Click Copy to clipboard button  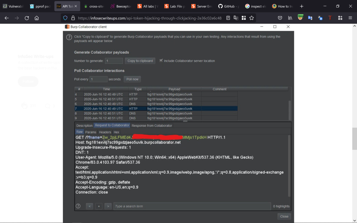[140, 61]
